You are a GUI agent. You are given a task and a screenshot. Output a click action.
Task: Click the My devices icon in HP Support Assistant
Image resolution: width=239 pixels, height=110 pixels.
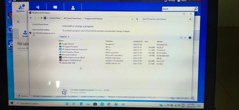pos(20,8)
